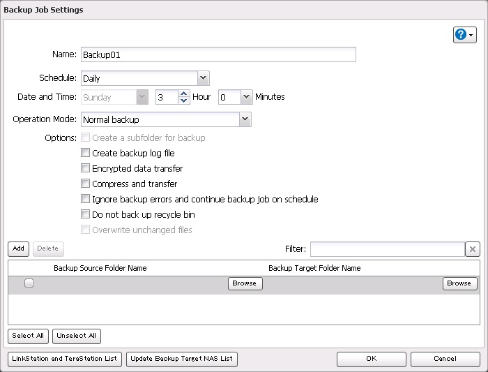Click the Add button

[18, 248]
